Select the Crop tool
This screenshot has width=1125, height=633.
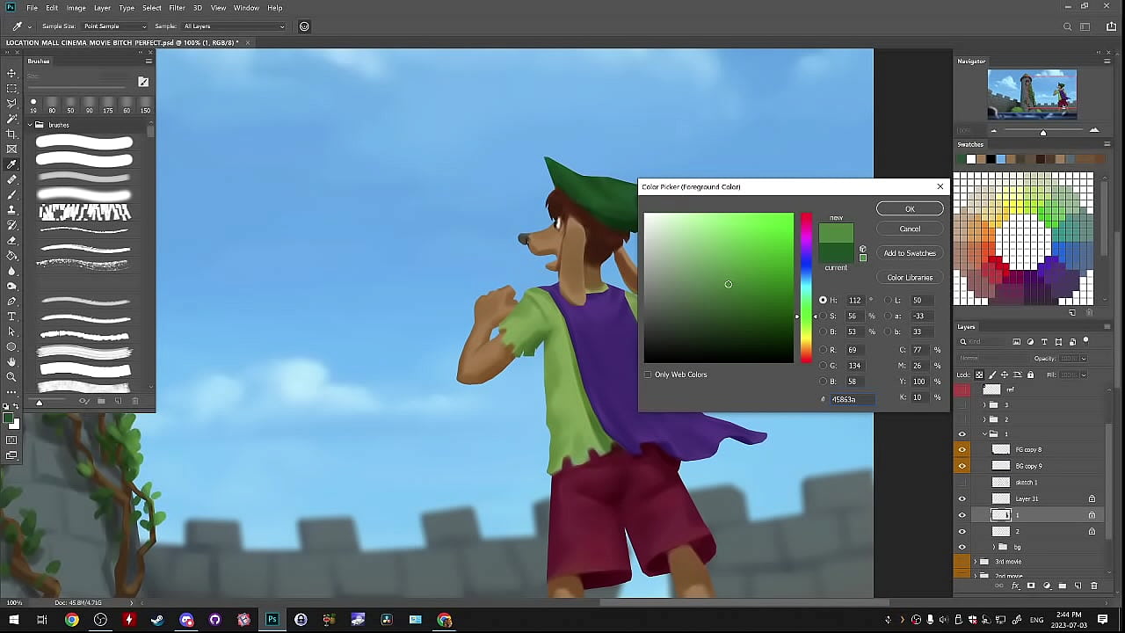coord(11,134)
